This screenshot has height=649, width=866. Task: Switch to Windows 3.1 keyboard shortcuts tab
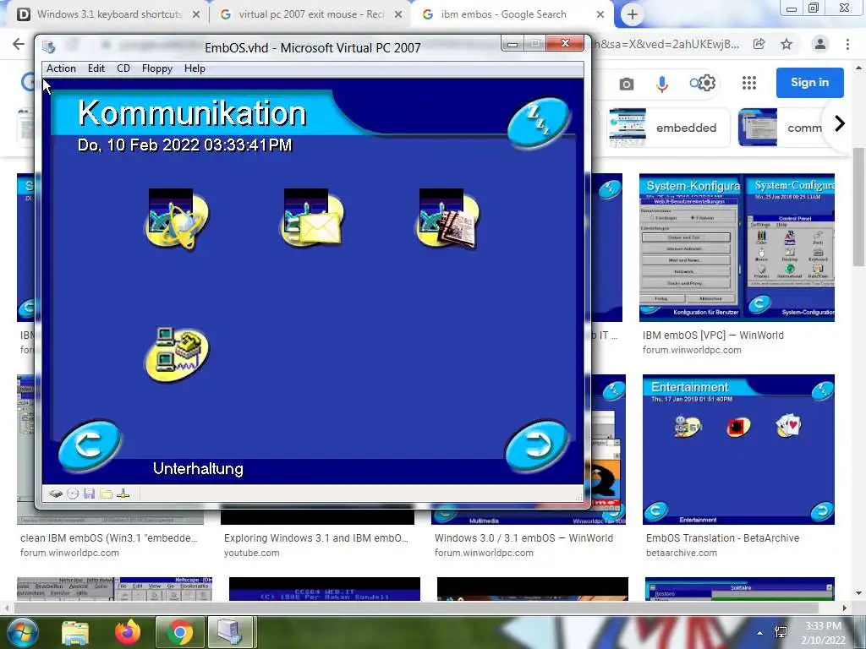[x=108, y=14]
